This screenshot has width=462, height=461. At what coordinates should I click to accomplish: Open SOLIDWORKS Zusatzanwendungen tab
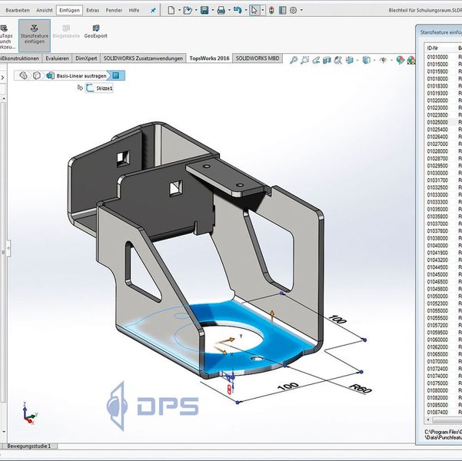click(143, 58)
